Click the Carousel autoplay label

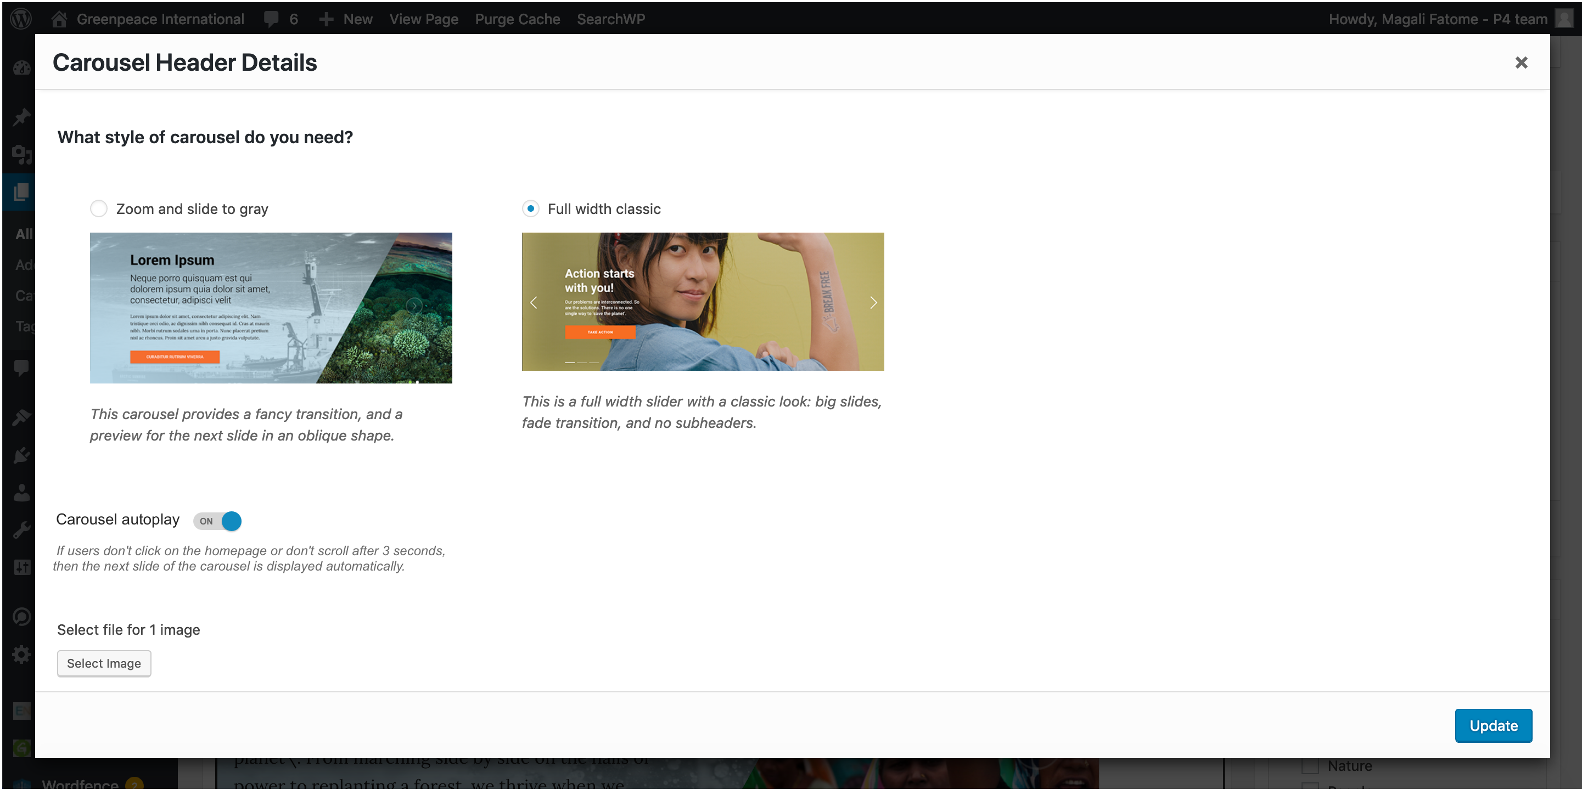tap(118, 520)
